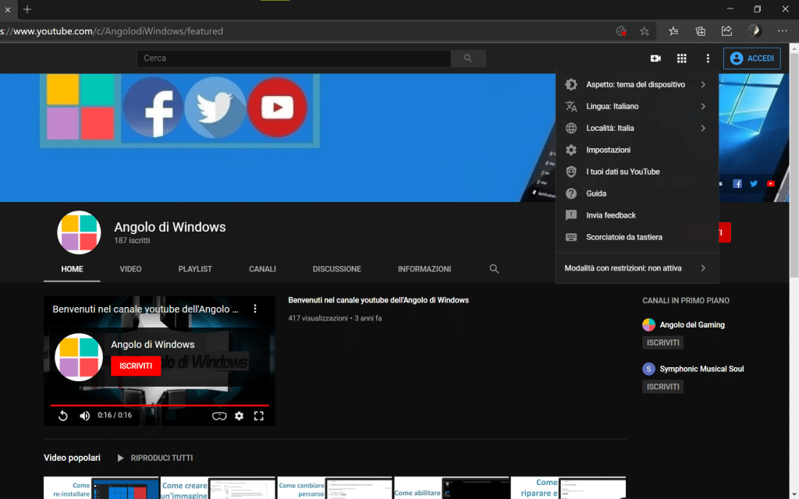
Task: Click the replay icon in video player
Action: [63, 416]
